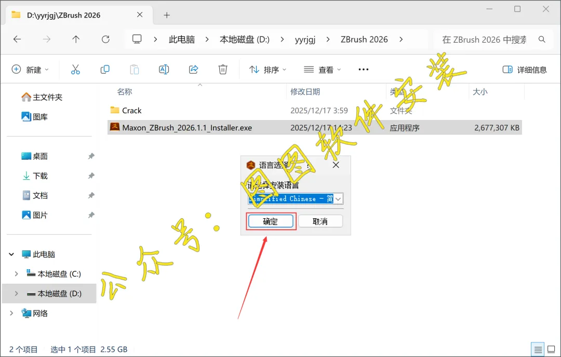Open 桌面 in the sidebar
This screenshot has height=357, width=561.
pos(35,156)
